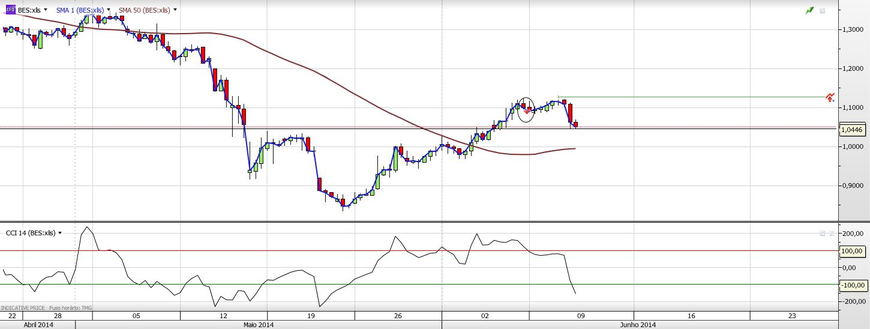Image resolution: width=870 pixels, height=329 pixels.
Task: Click the close icon in CCI panel corner
Action: click(x=832, y=233)
